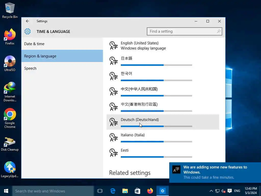261x196 pixels.
Task: Select the Speech tab
Action: (62, 68)
